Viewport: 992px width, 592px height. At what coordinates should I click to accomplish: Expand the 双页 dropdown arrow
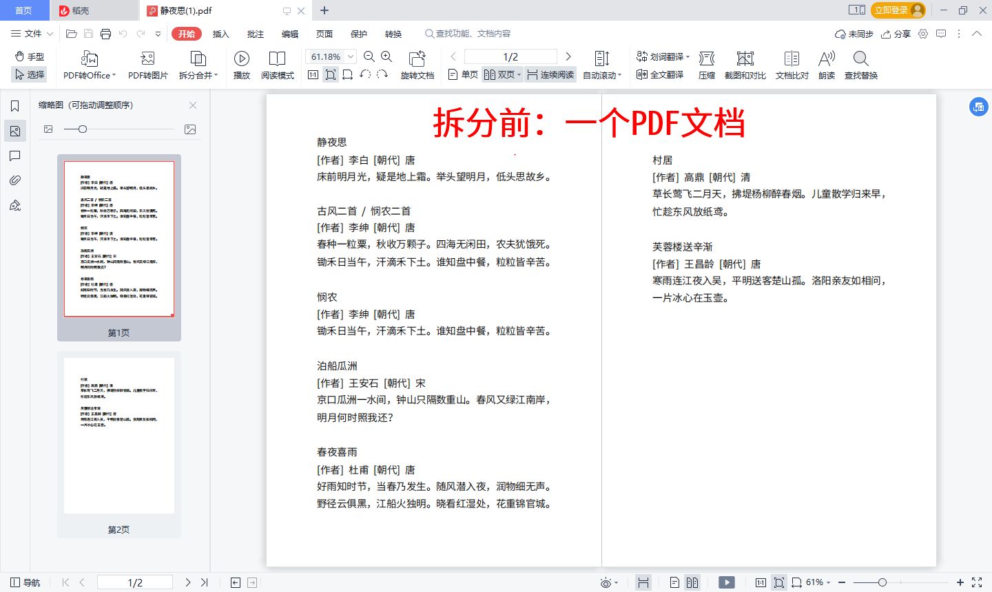point(519,74)
